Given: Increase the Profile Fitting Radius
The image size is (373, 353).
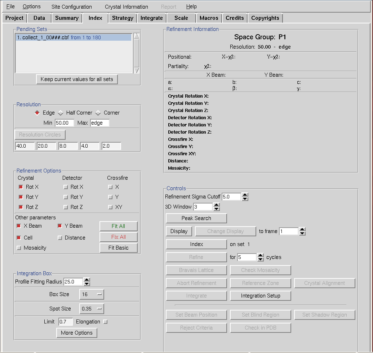Looking at the screenshot, I should click(86, 280).
